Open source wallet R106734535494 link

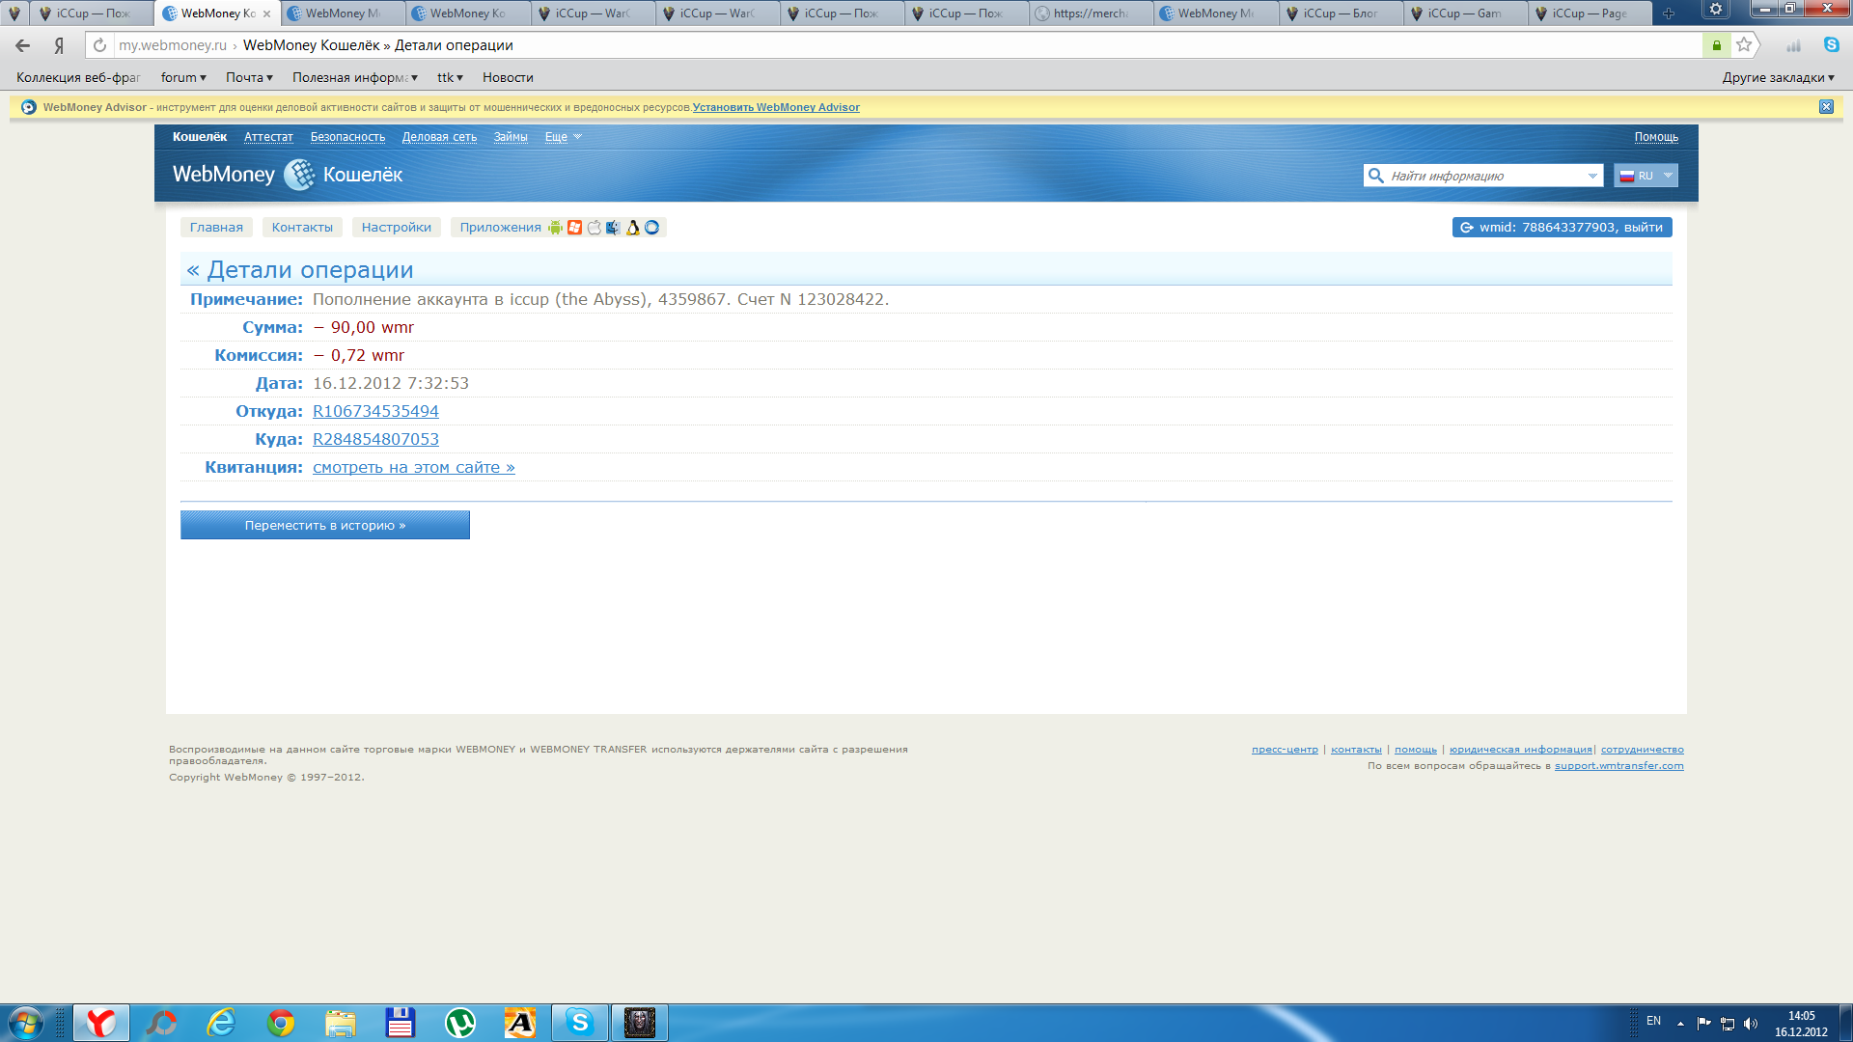(x=375, y=411)
